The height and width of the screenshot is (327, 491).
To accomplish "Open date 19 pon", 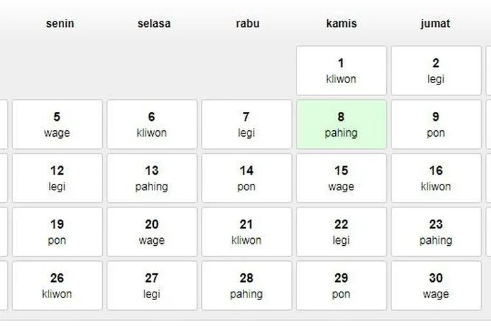I will pos(57,232).
